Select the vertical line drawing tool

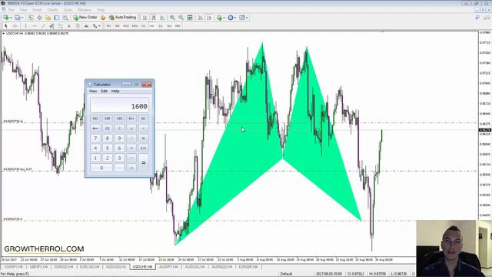[25, 26]
